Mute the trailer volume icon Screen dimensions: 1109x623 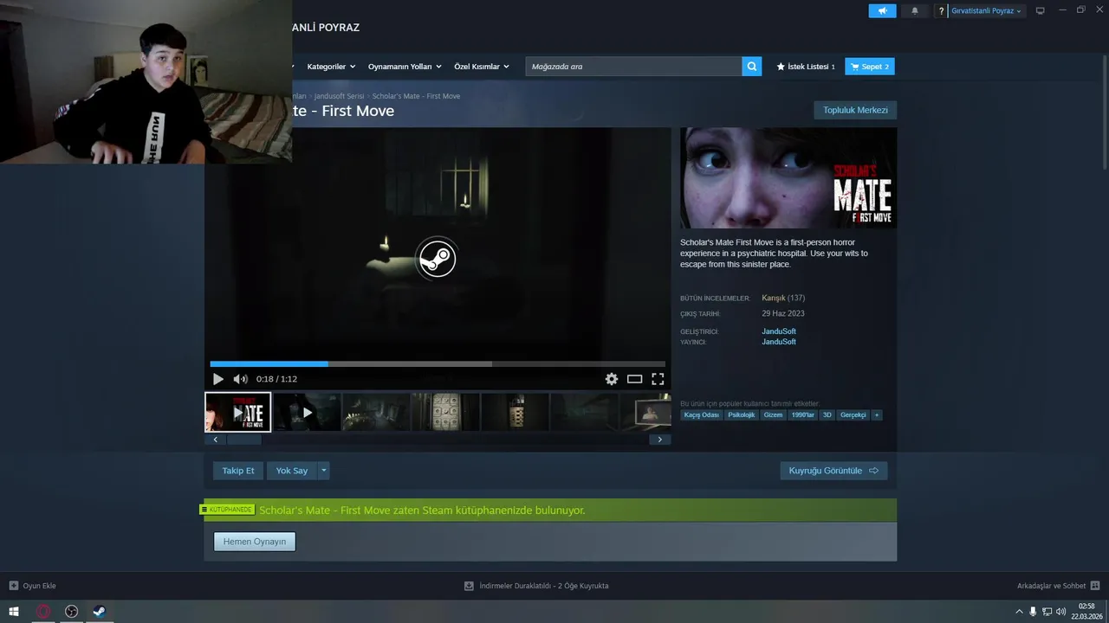(240, 379)
